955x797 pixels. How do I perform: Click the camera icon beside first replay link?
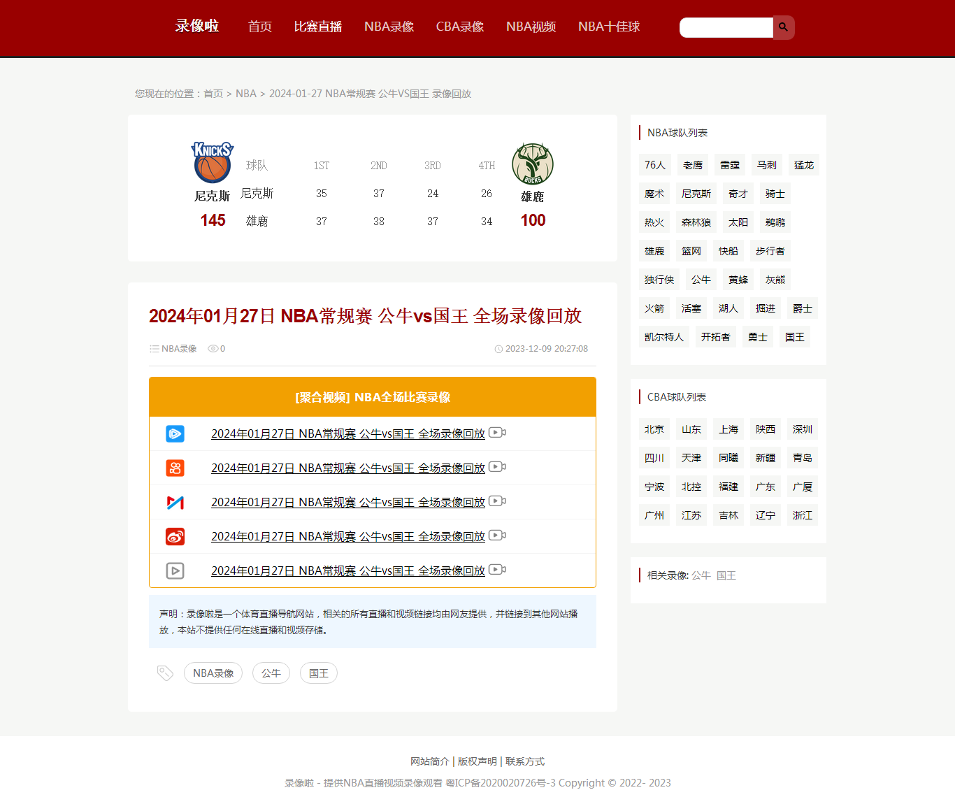point(497,433)
